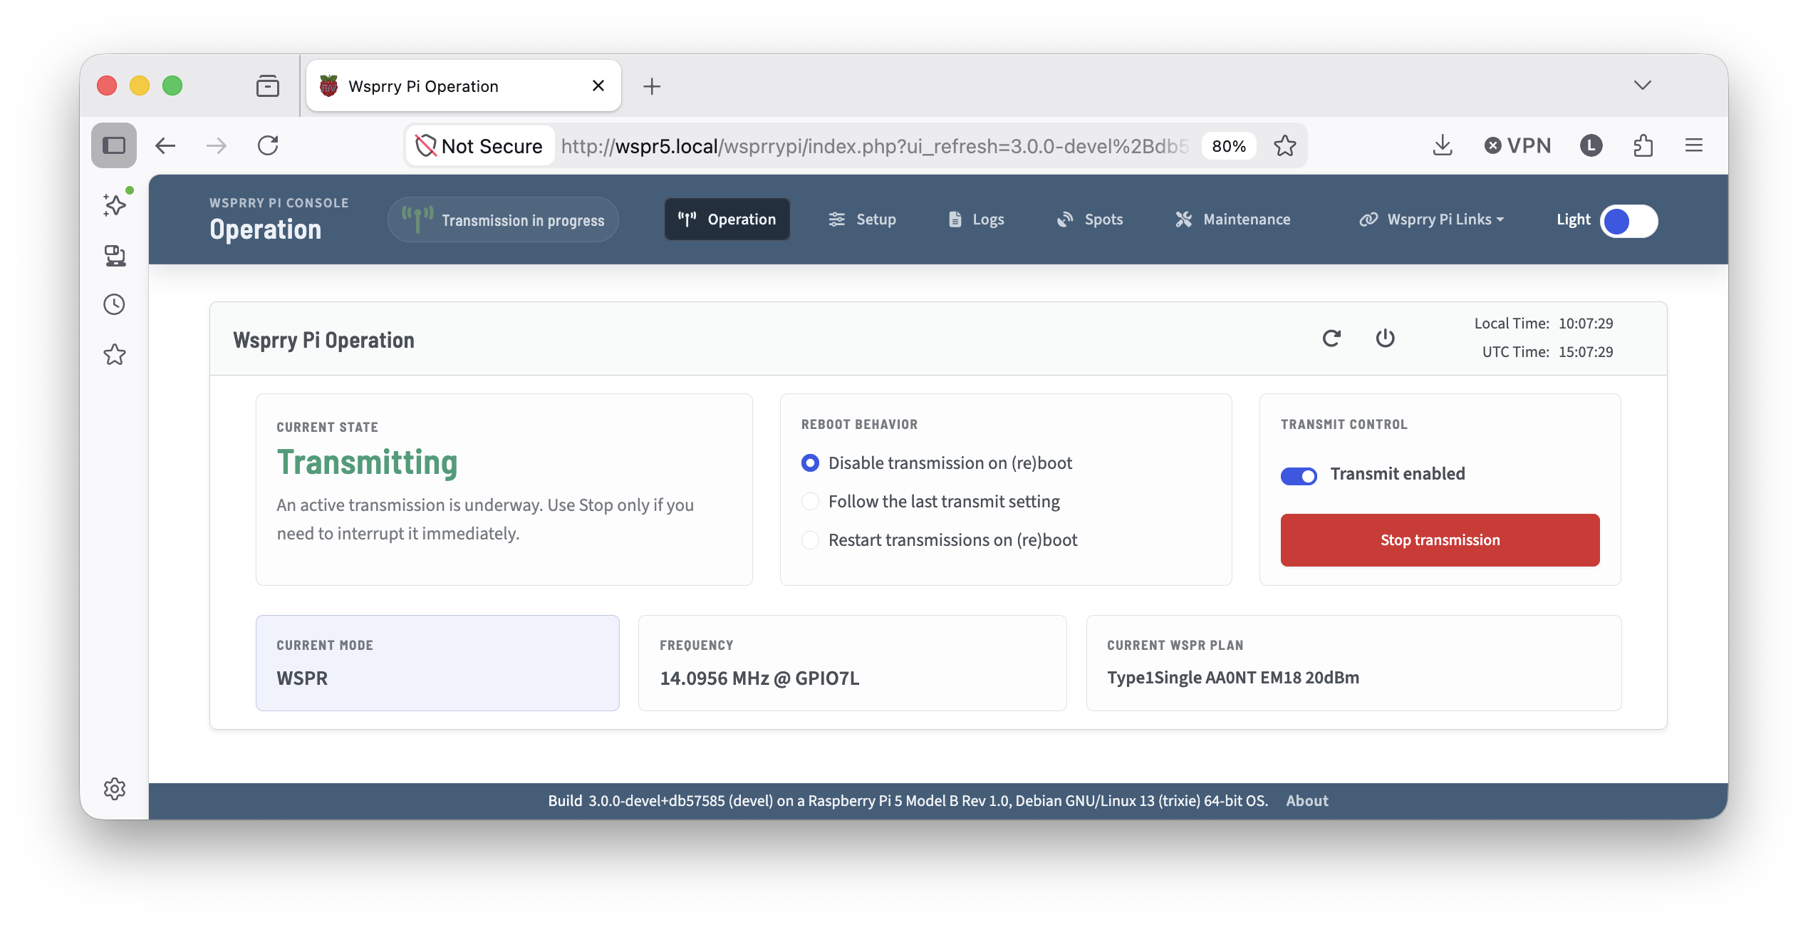This screenshot has width=1808, height=925.
Task: Click the About link in footer
Action: click(1306, 801)
